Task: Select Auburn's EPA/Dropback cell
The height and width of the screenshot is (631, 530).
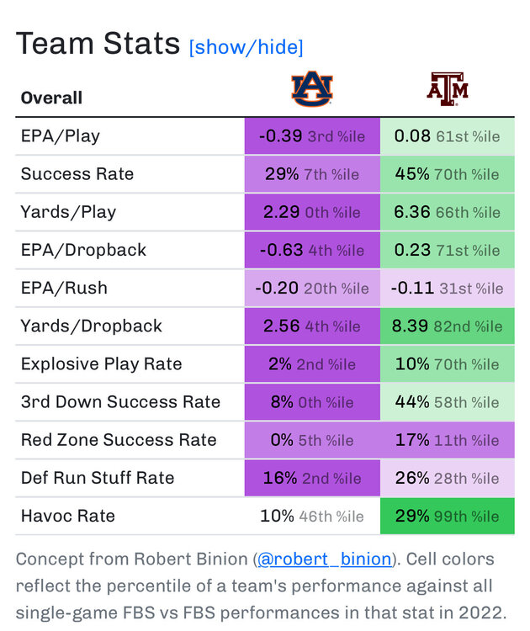Action: point(312,250)
